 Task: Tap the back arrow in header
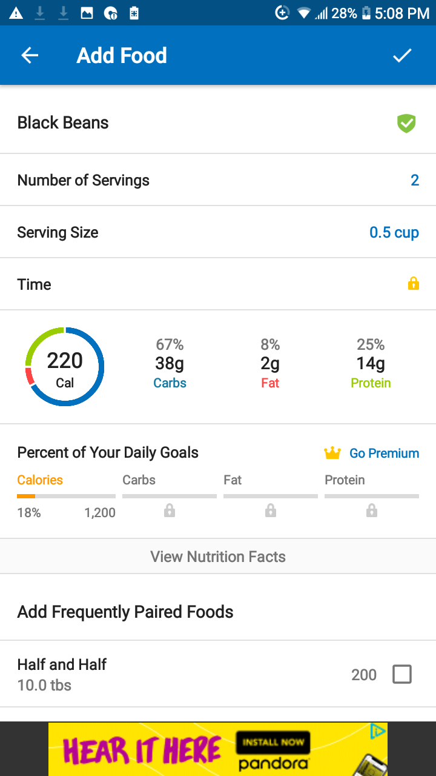[30, 56]
